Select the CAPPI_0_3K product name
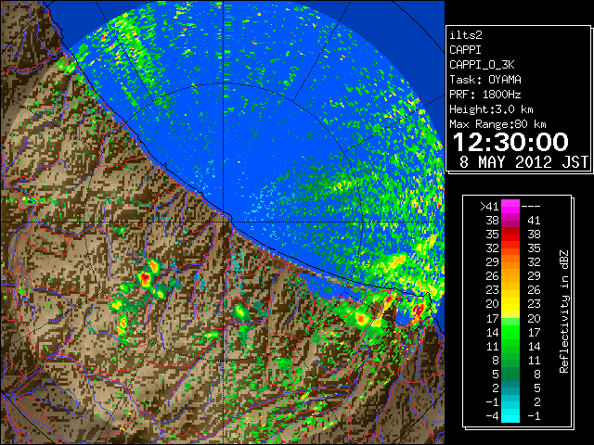 coord(482,65)
